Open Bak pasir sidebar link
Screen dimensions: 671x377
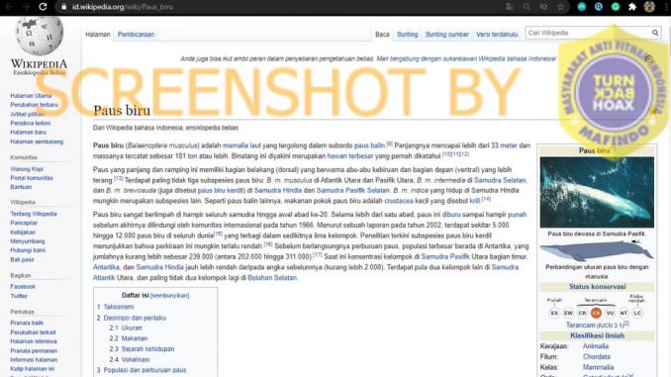click(x=22, y=259)
